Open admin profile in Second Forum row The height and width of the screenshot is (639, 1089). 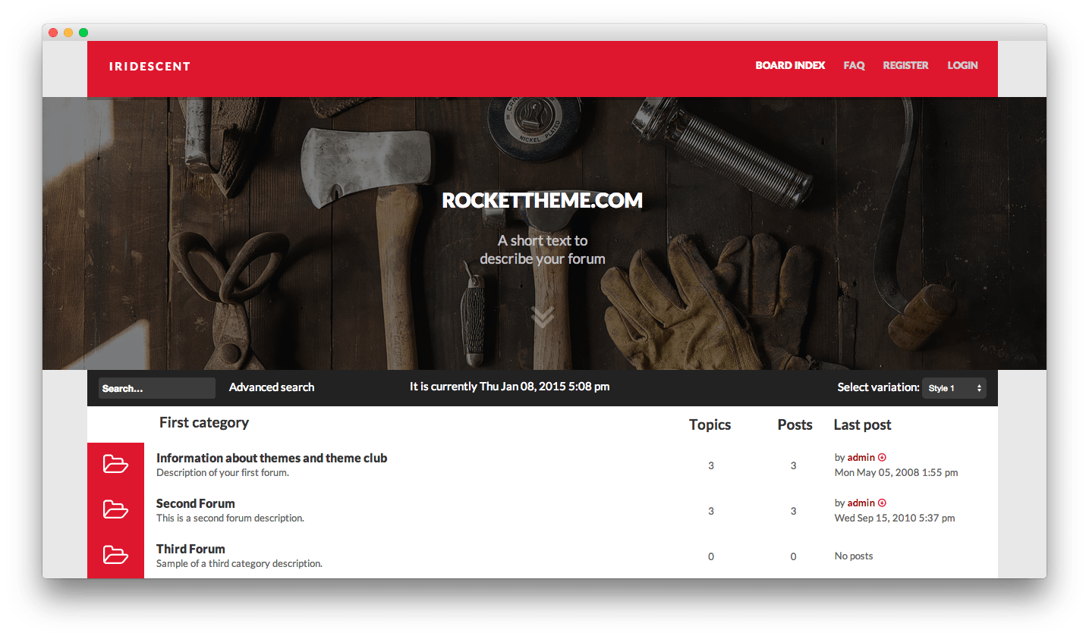[x=861, y=503]
